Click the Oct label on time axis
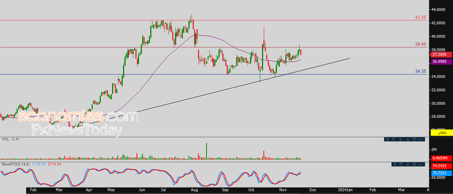 pos(251,190)
